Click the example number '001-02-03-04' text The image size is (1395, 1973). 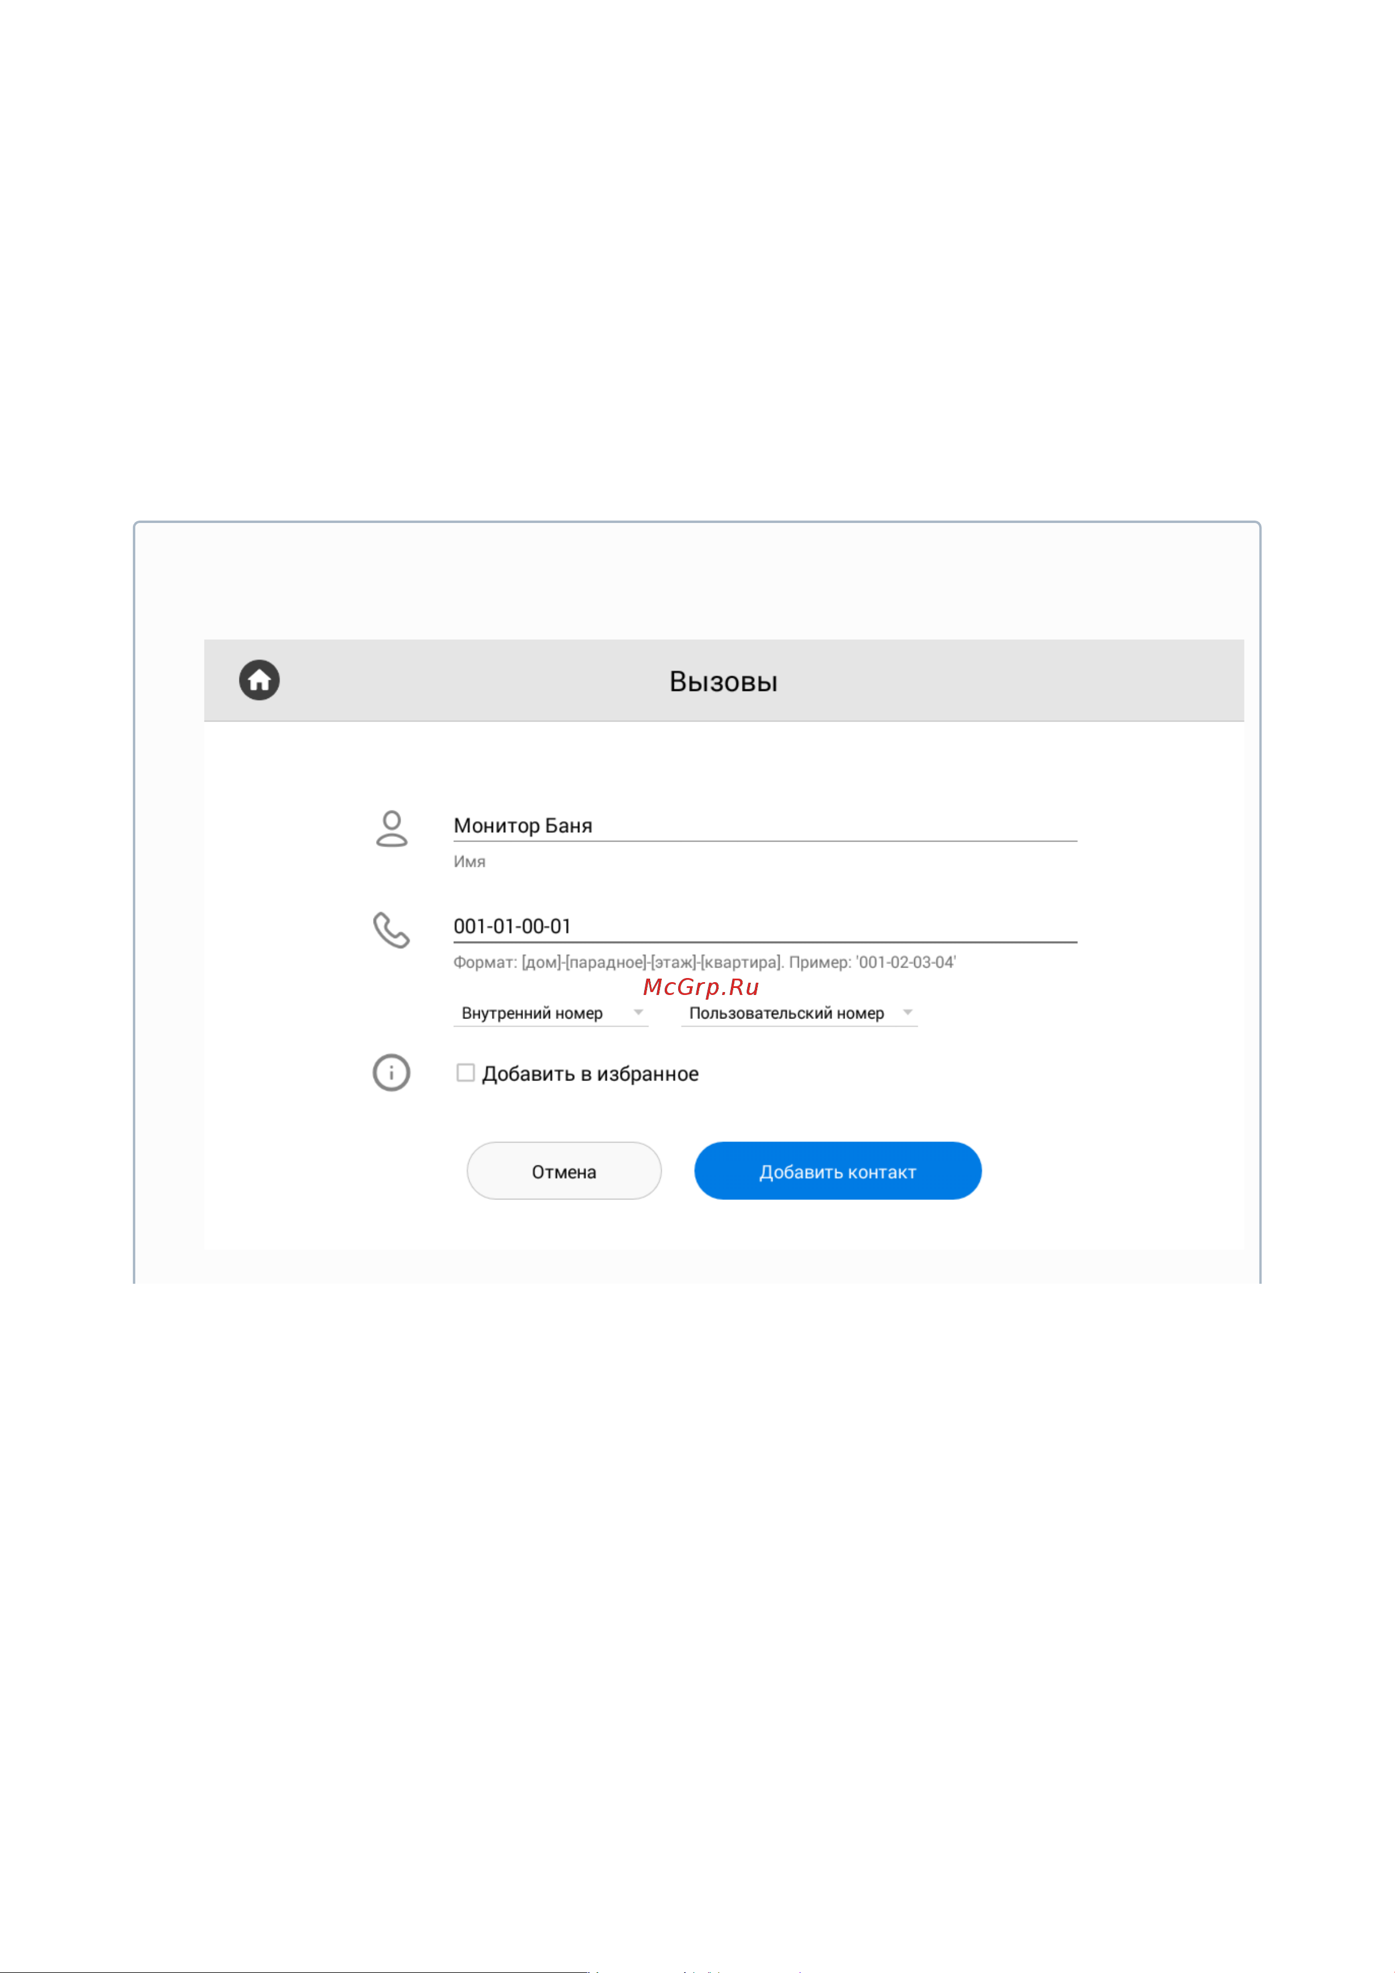point(906,962)
